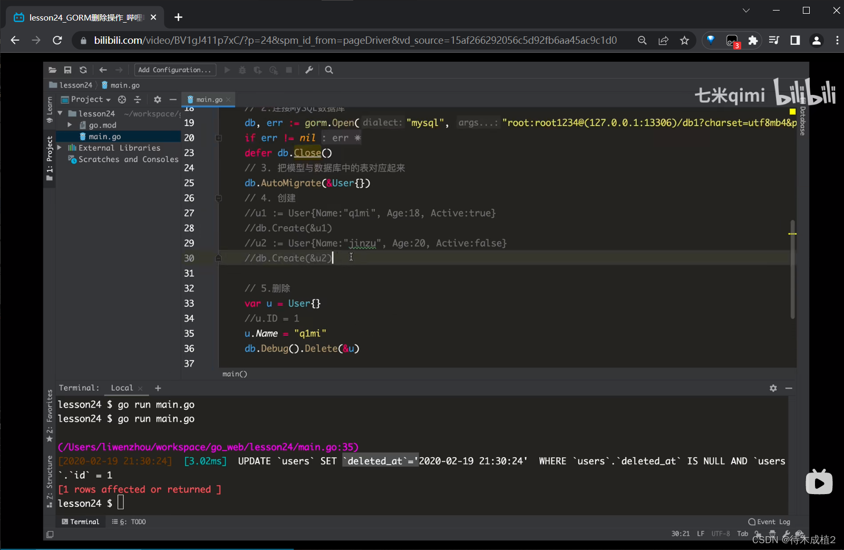
Task: Open the browser three-dot menu
Action: (x=837, y=40)
